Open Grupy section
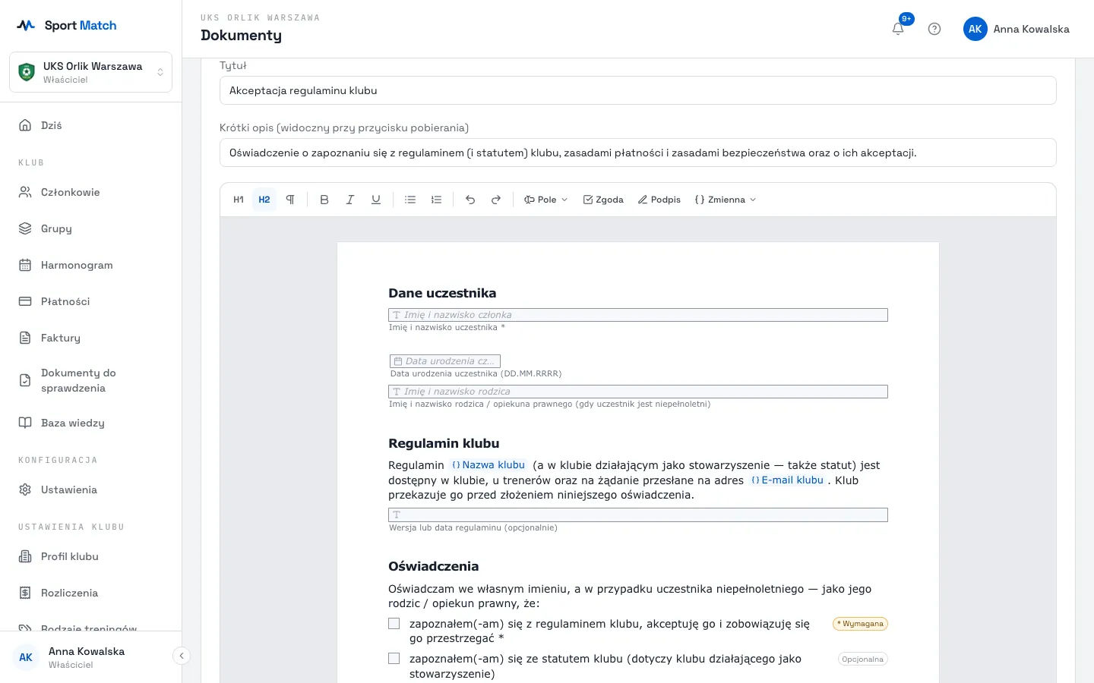 pos(91,228)
